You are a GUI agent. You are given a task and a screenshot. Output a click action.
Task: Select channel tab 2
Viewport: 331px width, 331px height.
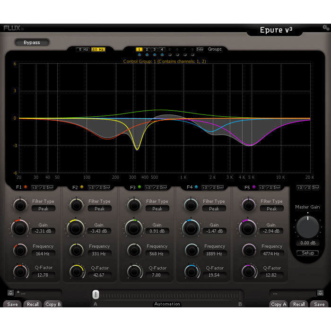click(147, 49)
